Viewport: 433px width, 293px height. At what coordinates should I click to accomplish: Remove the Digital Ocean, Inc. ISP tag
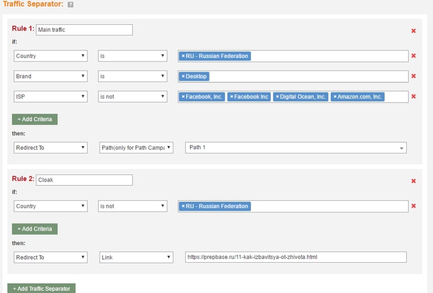pos(277,97)
